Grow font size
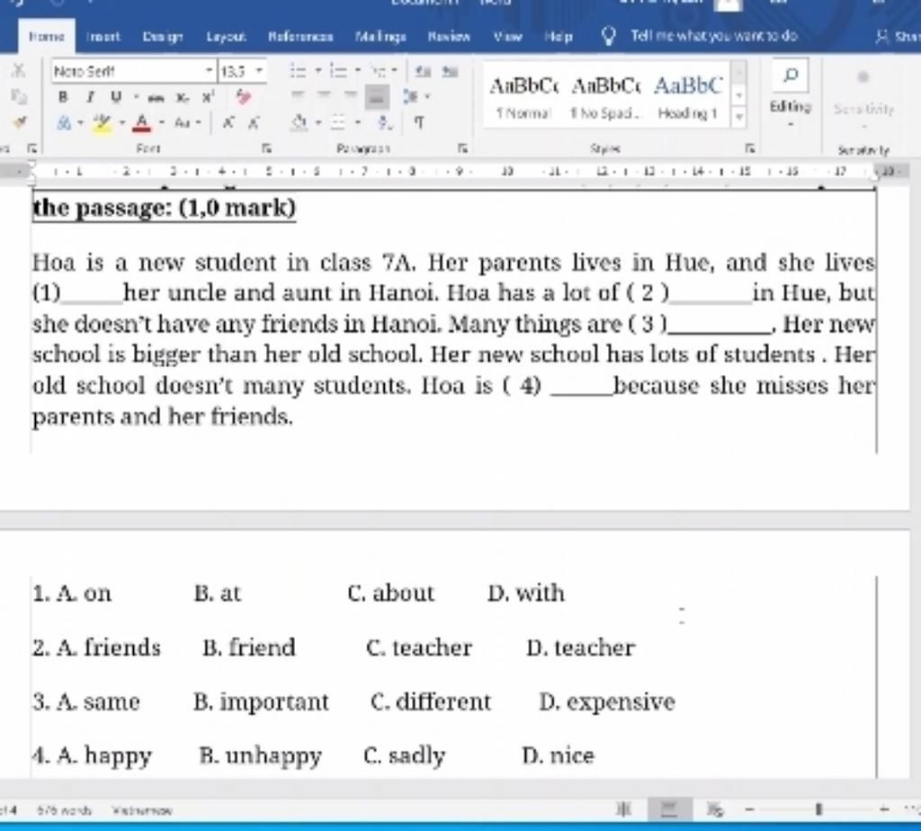The height and width of the screenshot is (831, 921). tap(228, 122)
